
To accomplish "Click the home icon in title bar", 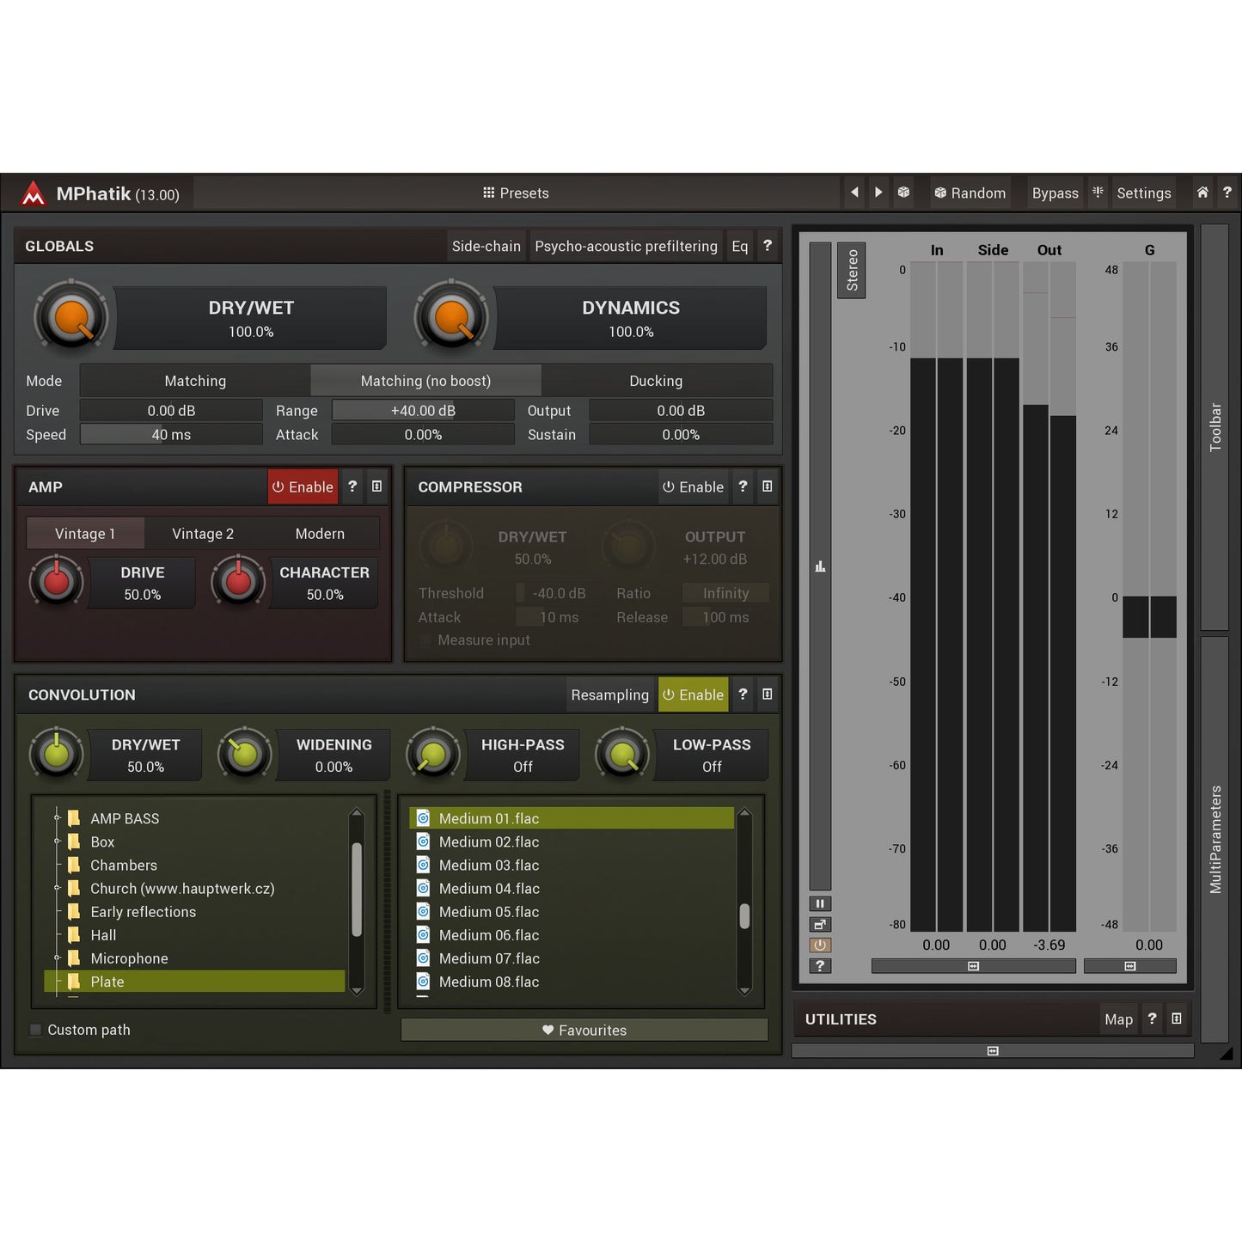I will 1202,193.
